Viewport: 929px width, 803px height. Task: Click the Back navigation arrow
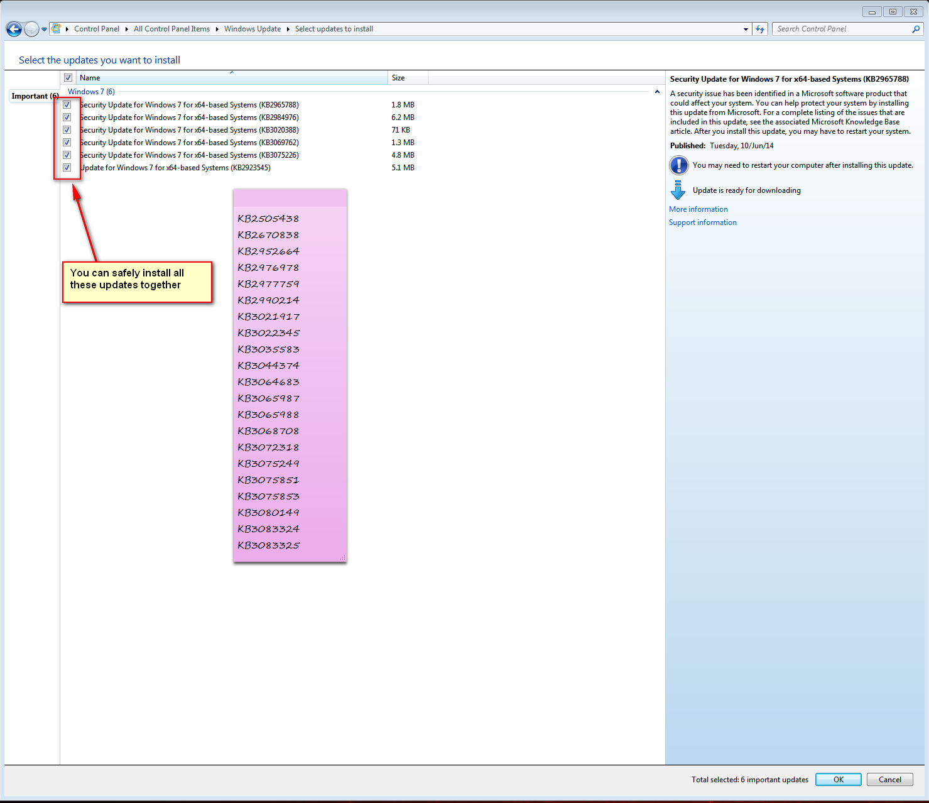[x=14, y=29]
